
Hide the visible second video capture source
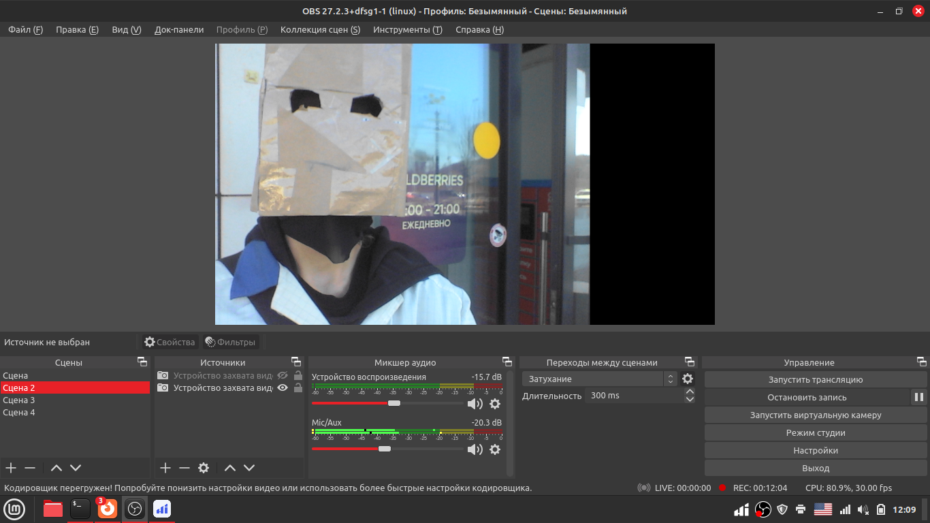coord(283,387)
